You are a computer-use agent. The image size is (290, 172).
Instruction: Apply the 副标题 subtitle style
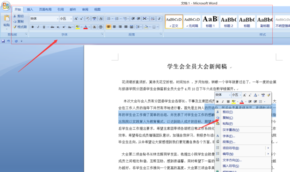265,22
